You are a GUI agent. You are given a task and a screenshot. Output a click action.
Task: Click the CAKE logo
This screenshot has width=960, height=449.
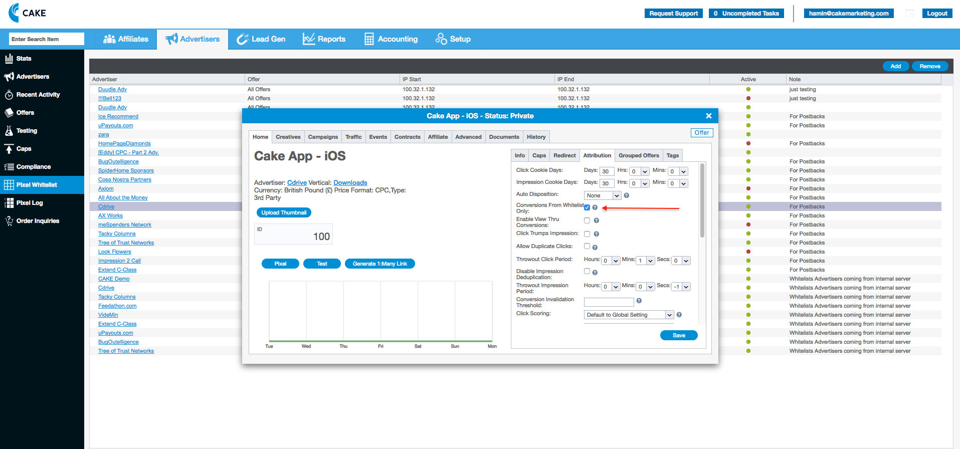[27, 13]
